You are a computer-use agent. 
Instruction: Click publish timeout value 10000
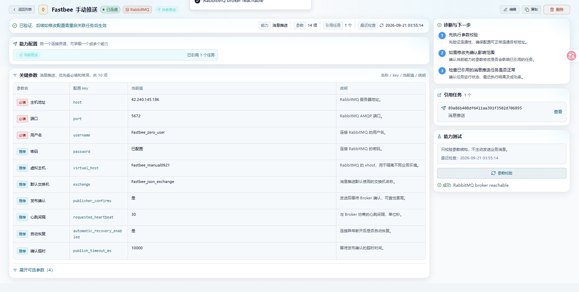(137, 248)
